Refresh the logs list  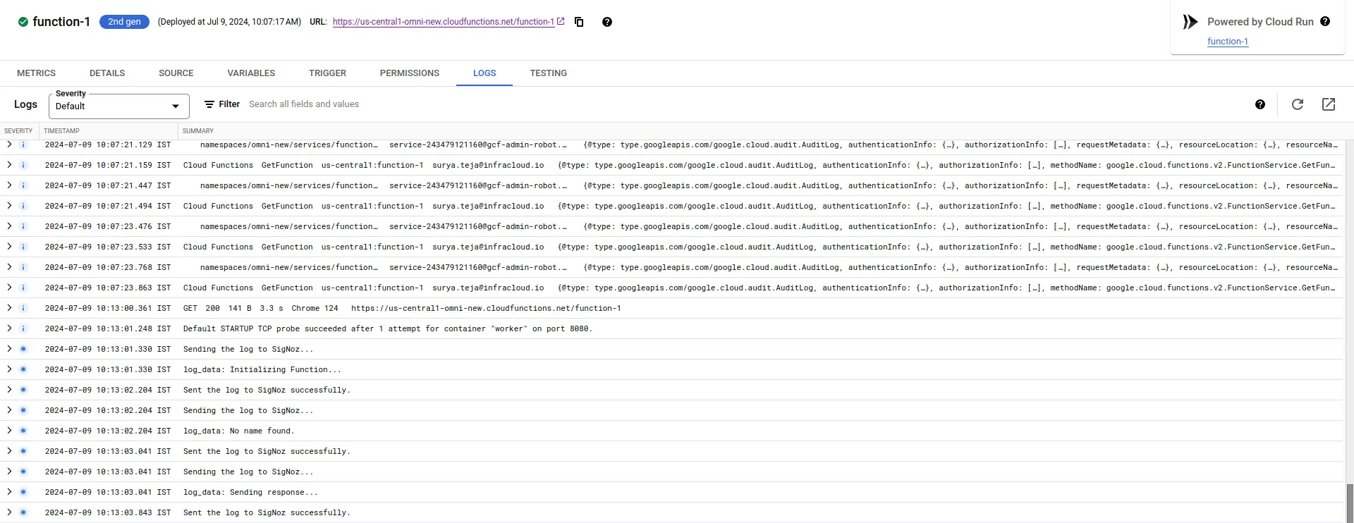click(x=1297, y=104)
